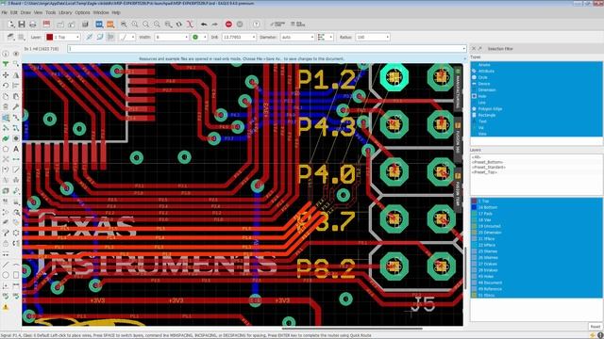
Task: Click the blue color swatch of 16 Bottom
Action: pyautogui.click(x=474, y=207)
